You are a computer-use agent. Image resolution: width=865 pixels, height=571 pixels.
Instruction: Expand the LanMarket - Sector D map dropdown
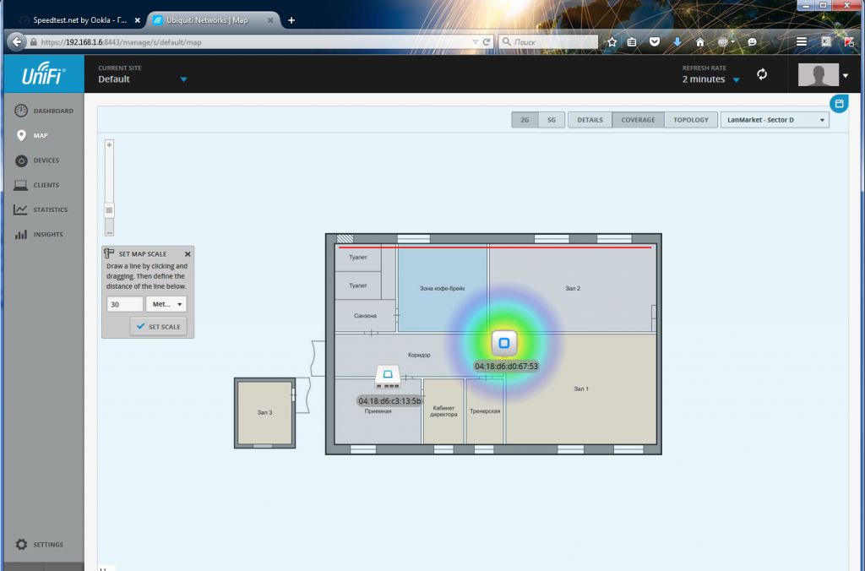(x=775, y=120)
